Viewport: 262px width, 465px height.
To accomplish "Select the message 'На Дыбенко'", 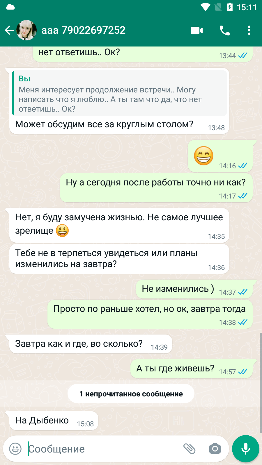I will (54, 421).
